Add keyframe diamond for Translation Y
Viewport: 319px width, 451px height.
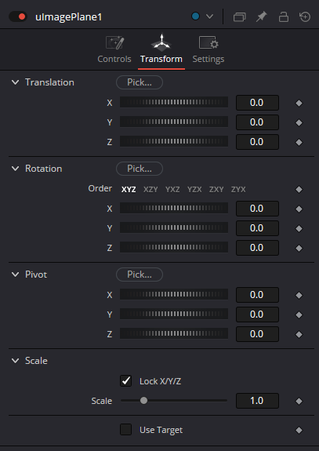[299, 122]
